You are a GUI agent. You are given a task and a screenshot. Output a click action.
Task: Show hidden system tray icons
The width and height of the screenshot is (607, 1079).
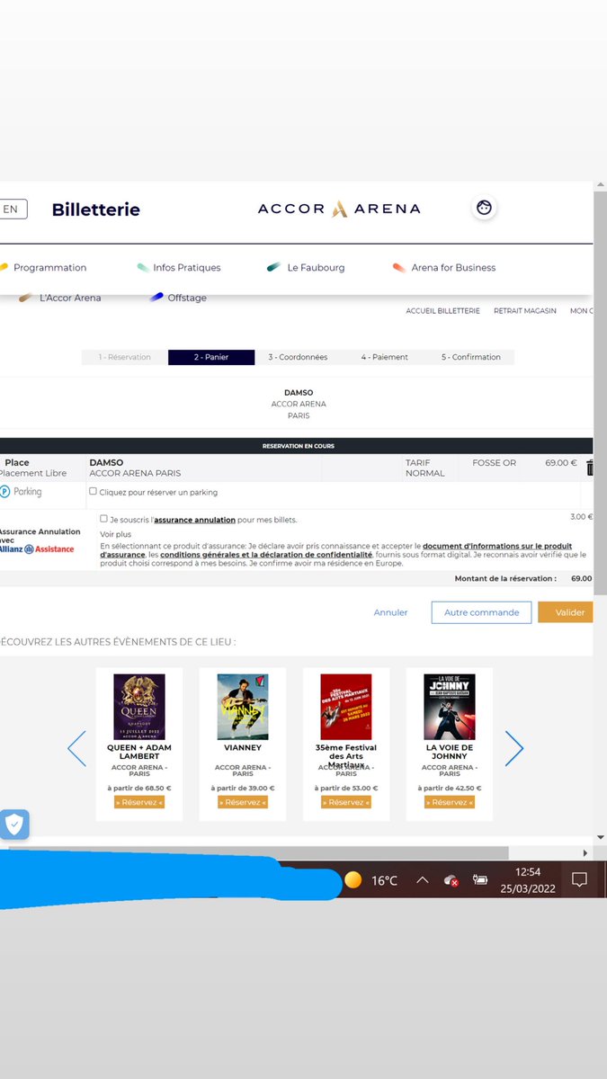pyautogui.click(x=422, y=880)
